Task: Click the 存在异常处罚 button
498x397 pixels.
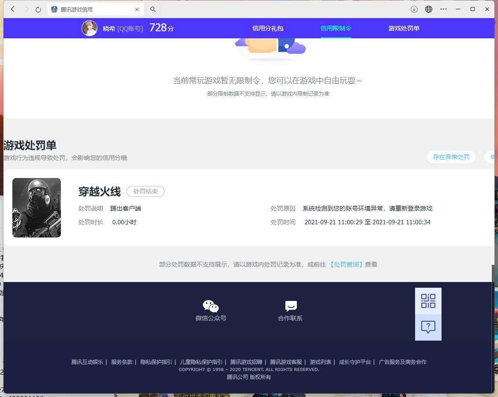Action: (x=451, y=157)
